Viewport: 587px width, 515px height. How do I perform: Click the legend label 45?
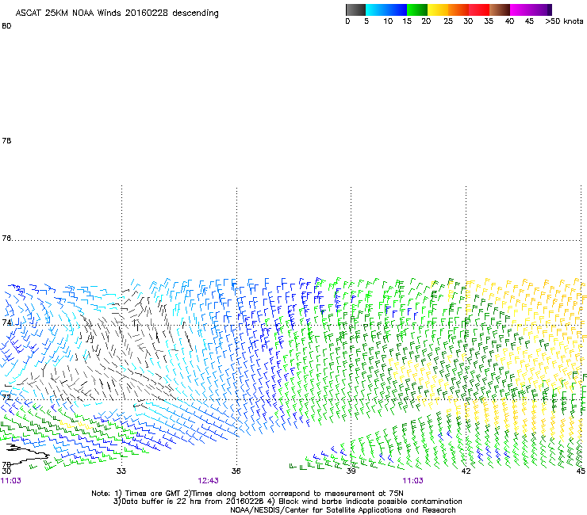529,21
